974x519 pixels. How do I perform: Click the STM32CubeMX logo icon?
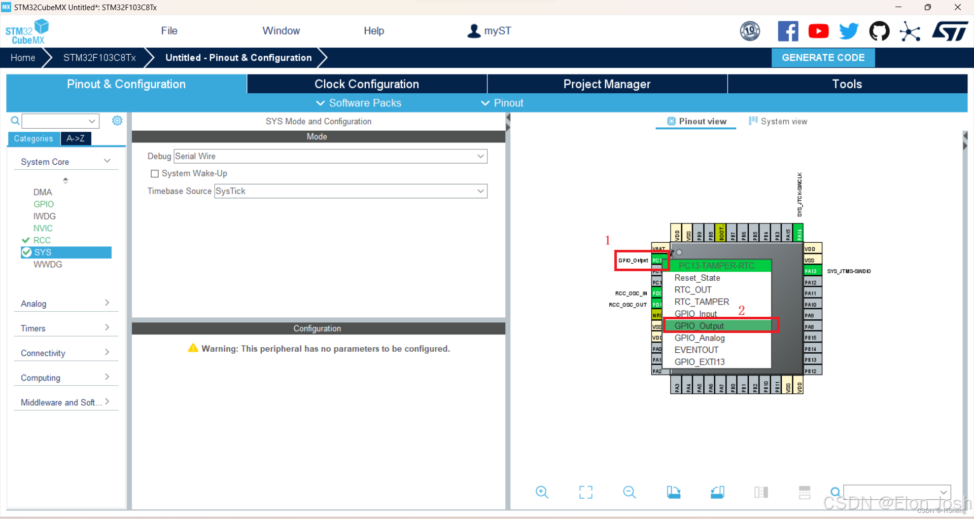(27, 31)
